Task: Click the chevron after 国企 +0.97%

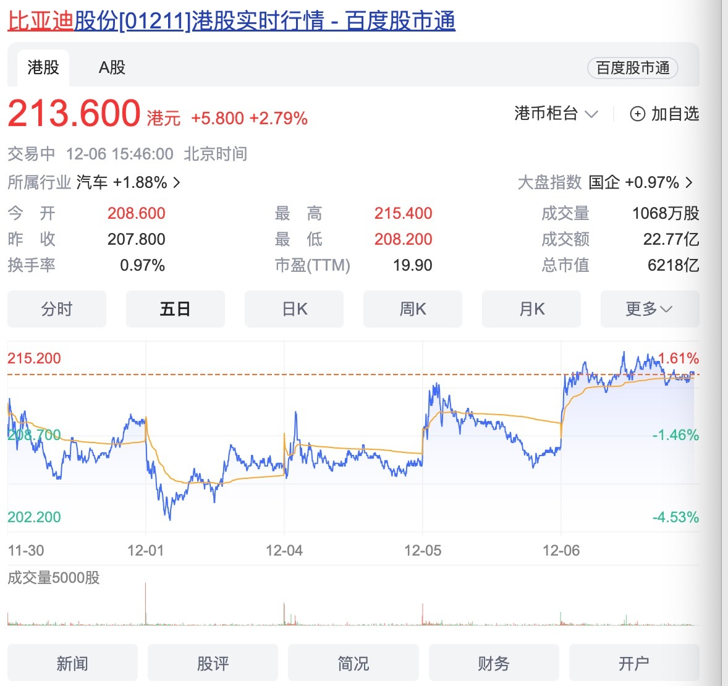Action: coord(689,182)
